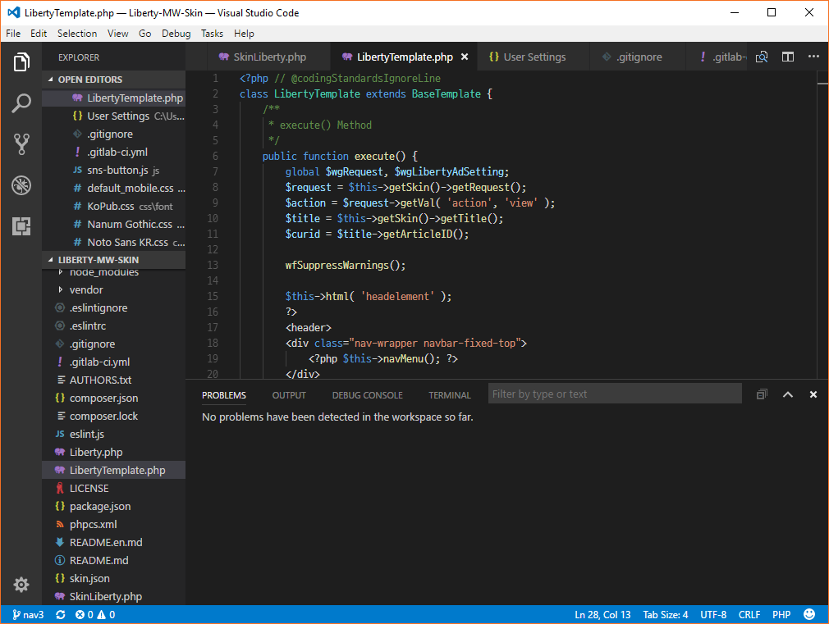Open Nanum Gothic.css in open editors

[x=113, y=224]
